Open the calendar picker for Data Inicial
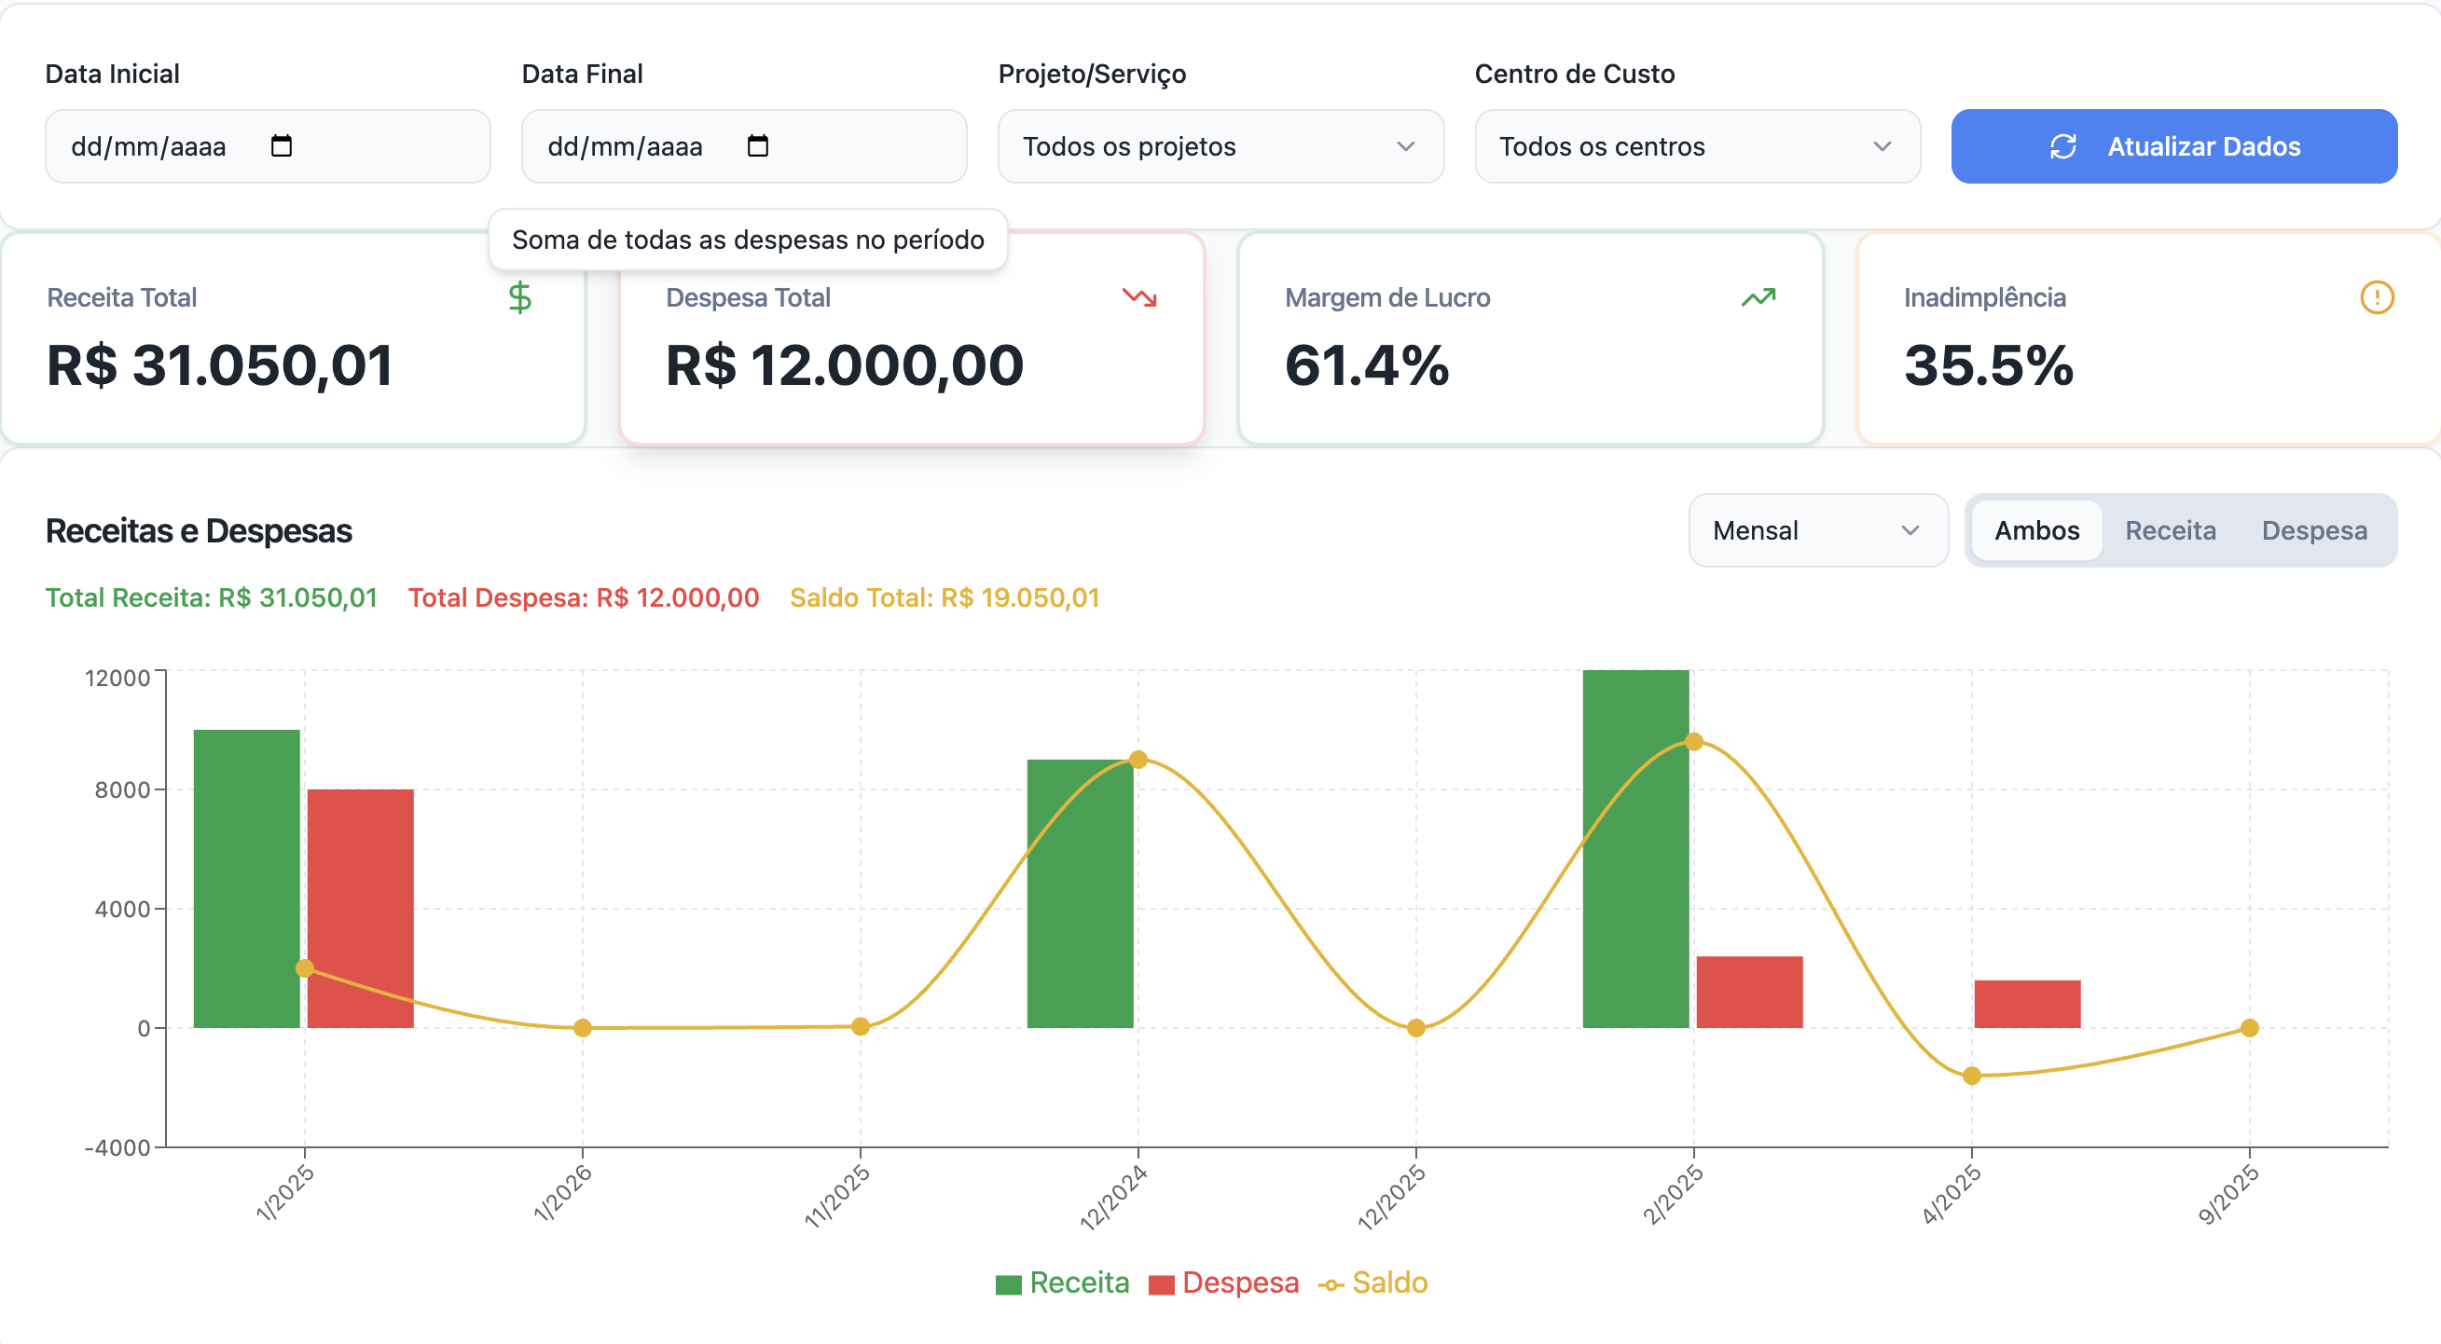 pos(280,145)
